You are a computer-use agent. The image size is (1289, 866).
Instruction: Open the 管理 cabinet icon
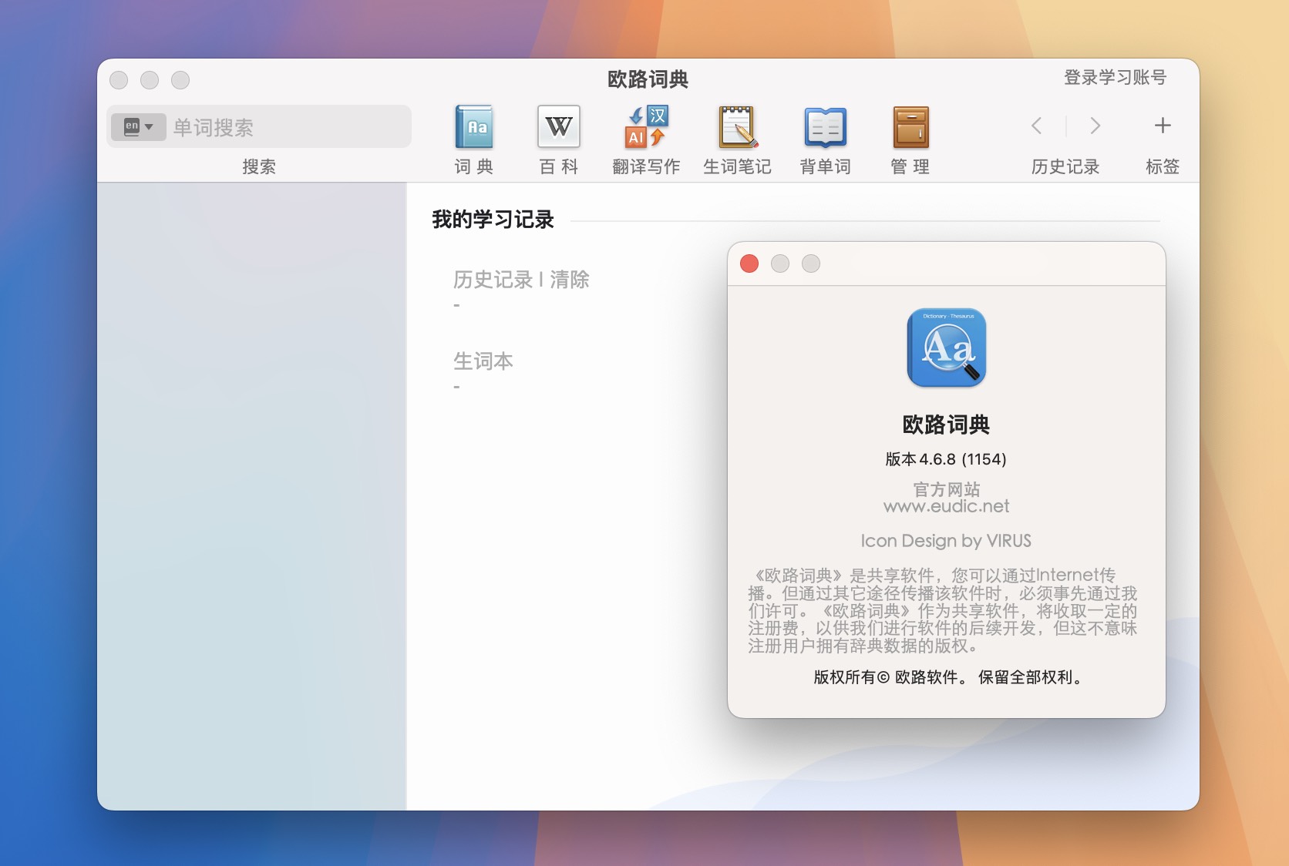910,127
